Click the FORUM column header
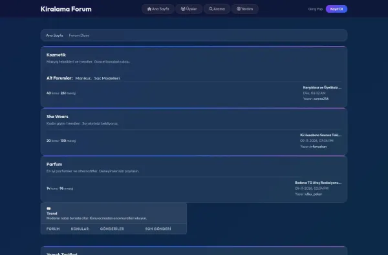 (53, 229)
